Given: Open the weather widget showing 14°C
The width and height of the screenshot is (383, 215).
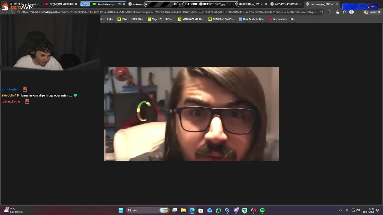Looking at the screenshot, I should pyautogui.click(x=13, y=210).
